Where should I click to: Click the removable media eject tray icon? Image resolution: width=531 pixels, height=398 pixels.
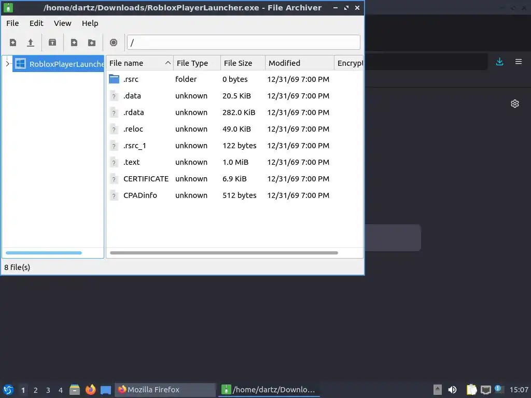(438, 390)
